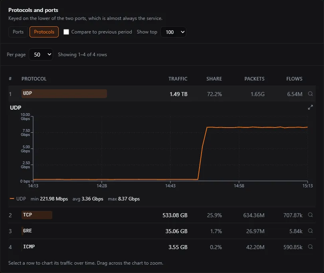
Task: Switch to the Ports tab
Action: point(18,32)
